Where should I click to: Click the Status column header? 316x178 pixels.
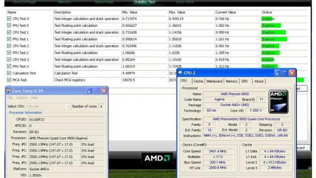284,12
